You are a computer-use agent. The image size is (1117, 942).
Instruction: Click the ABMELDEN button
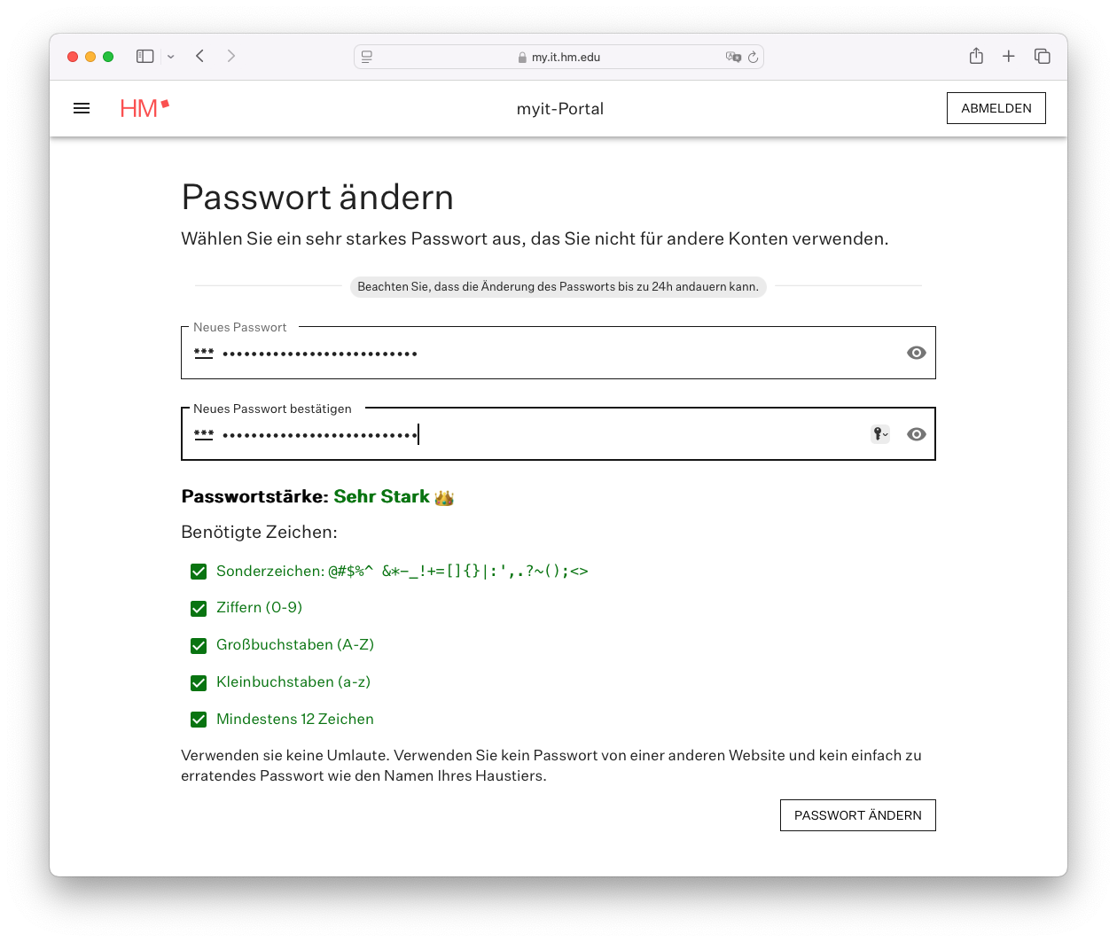996,108
